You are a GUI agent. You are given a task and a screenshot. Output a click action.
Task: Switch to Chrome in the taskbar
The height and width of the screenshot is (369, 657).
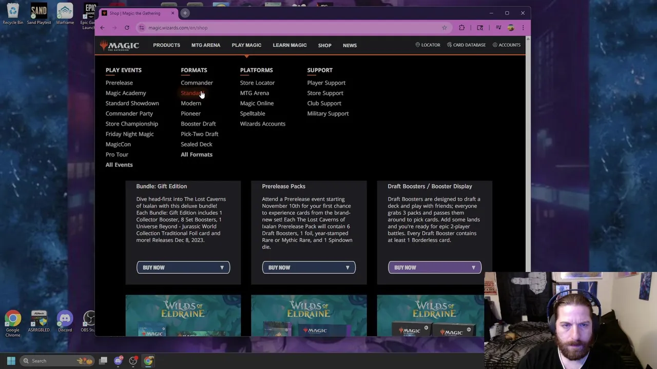pyautogui.click(x=148, y=361)
